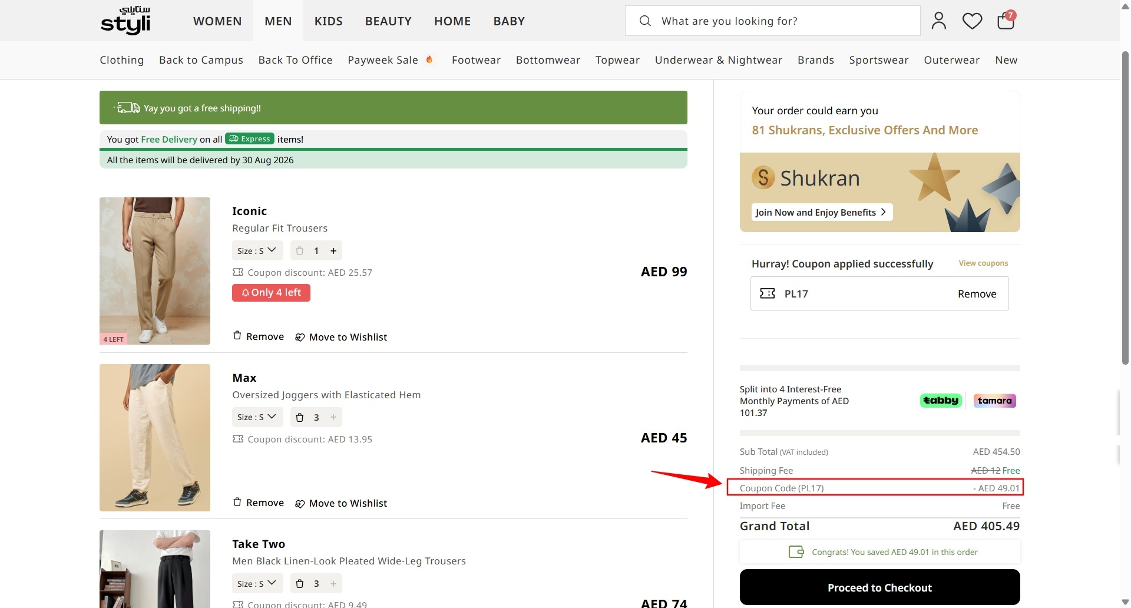Viewport: 1131px width, 608px height.
Task: Open the Size S dropdown for Iconic trousers
Action: 257,251
